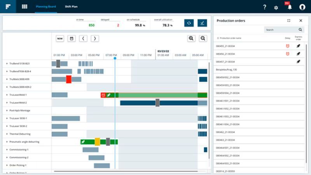Click the company logo in top-left corner

click(8, 7)
